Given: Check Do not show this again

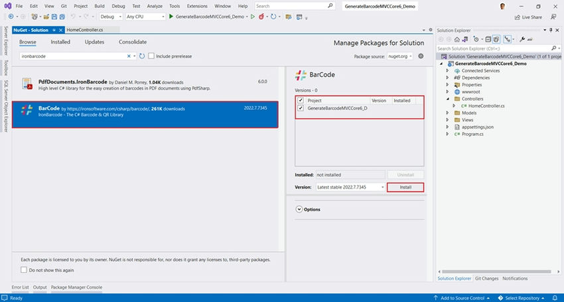Looking at the screenshot, I should tap(24, 270).
